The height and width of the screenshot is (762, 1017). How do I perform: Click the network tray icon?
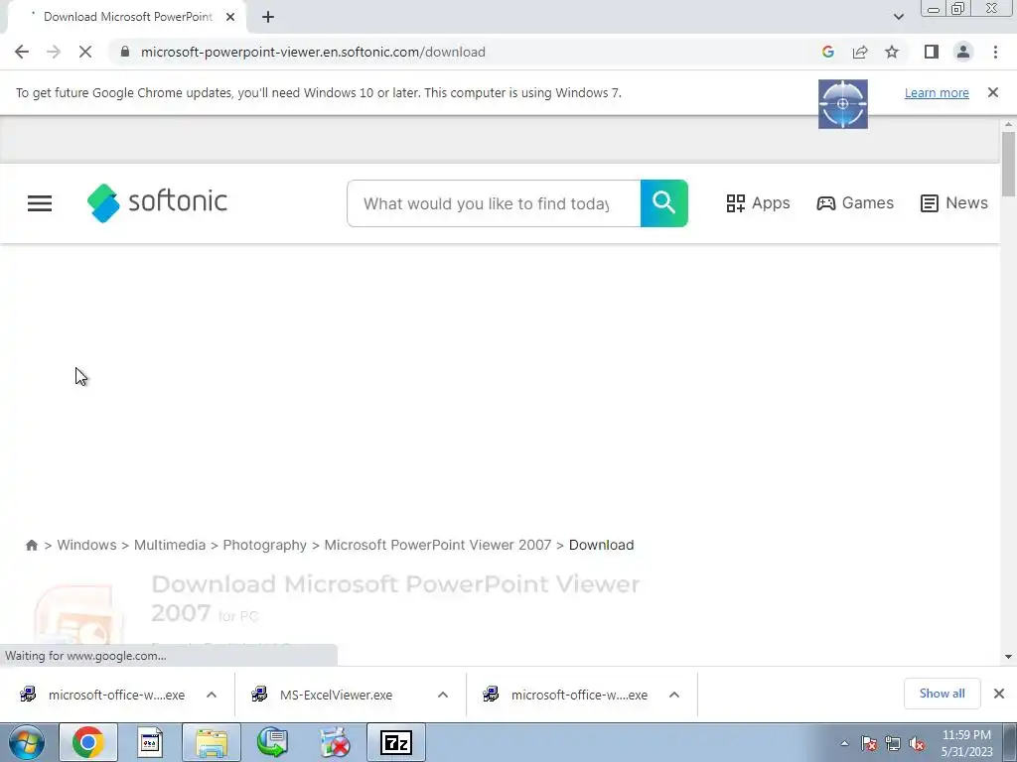point(893,743)
